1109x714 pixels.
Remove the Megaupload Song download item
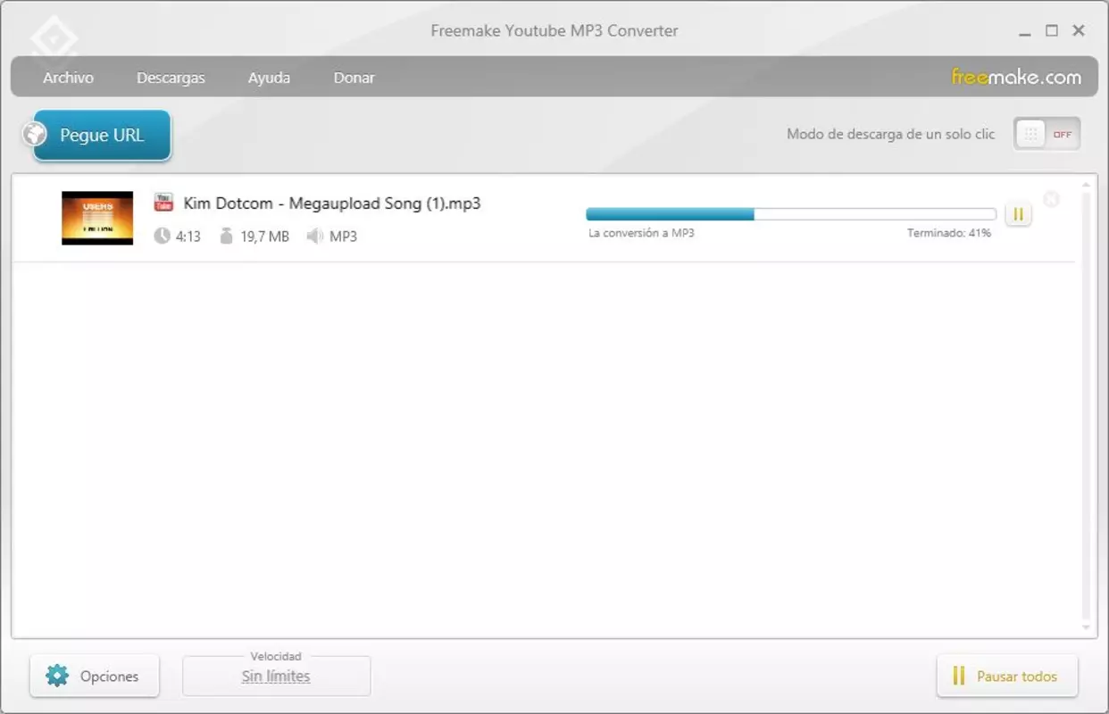pyautogui.click(x=1052, y=199)
